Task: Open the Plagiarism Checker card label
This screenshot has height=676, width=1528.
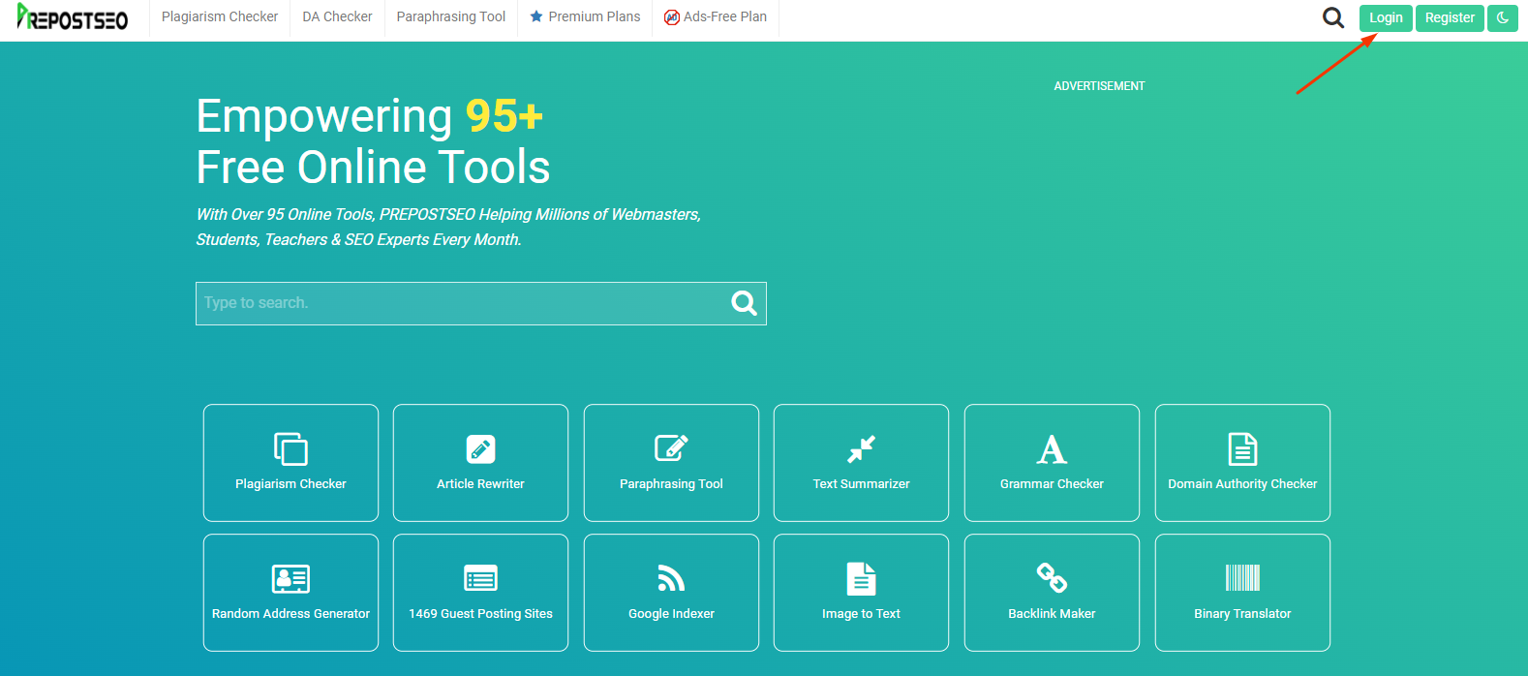Action: click(290, 483)
